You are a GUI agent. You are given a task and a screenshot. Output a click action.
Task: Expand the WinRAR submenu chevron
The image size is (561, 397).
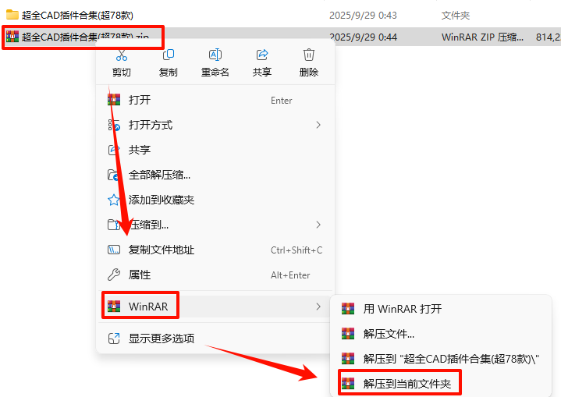[x=318, y=307]
